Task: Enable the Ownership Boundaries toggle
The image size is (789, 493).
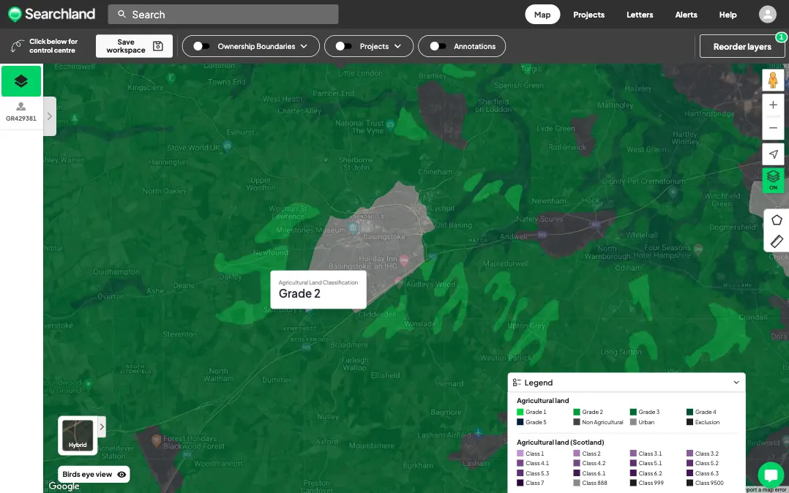Action: pyautogui.click(x=201, y=45)
